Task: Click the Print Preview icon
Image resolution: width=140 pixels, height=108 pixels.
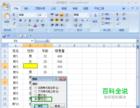Action: (22, 36)
